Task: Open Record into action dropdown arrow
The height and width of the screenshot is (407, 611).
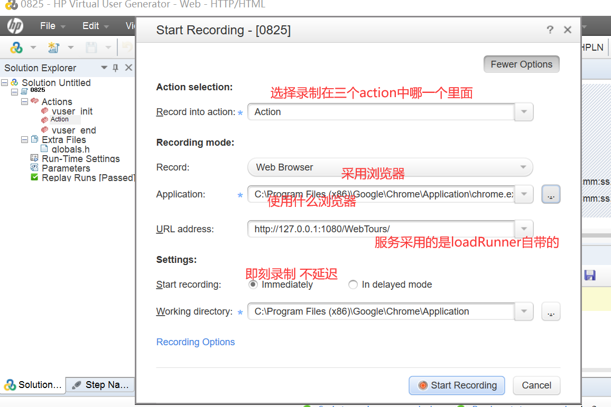Action: pyautogui.click(x=524, y=112)
